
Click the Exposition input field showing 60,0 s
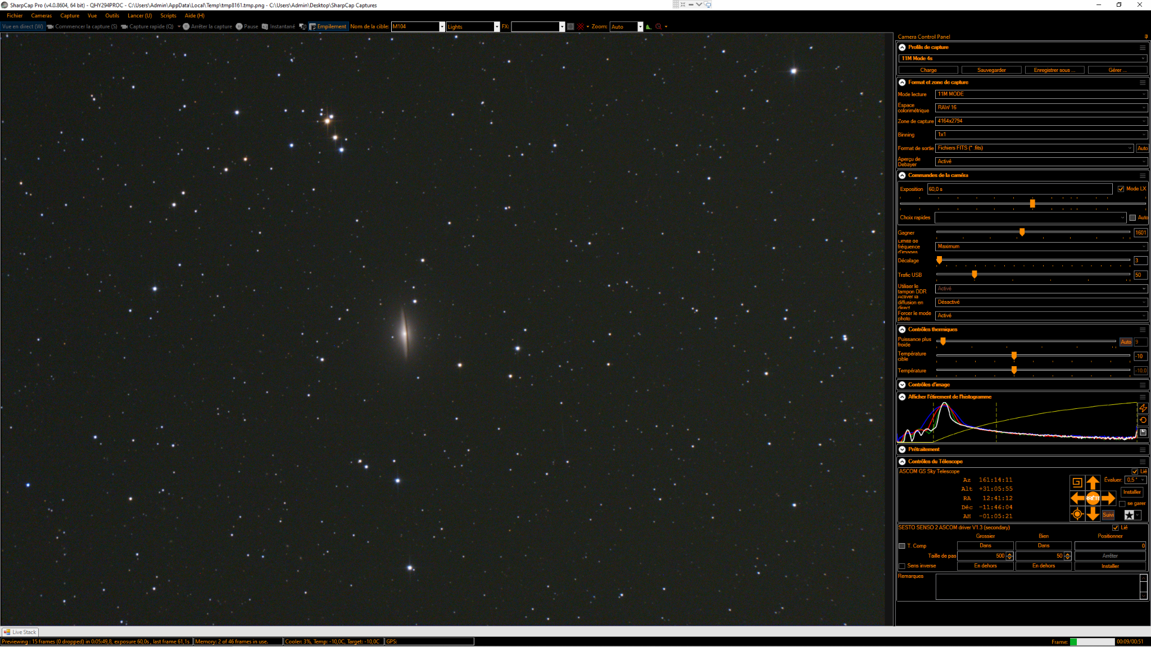tap(1019, 189)
